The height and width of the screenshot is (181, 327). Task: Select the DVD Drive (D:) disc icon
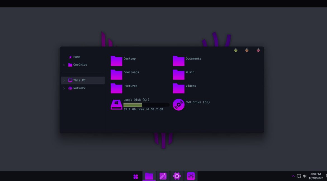click(x=179, y=105)
